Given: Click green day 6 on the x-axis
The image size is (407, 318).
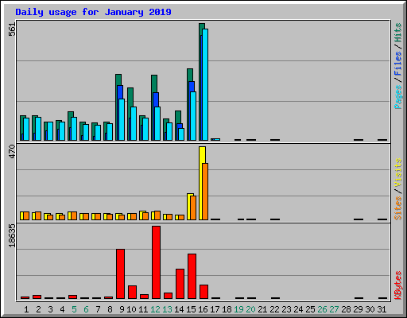Looking at the screenshot, I should pyautogui.click(x=86, y=309).
